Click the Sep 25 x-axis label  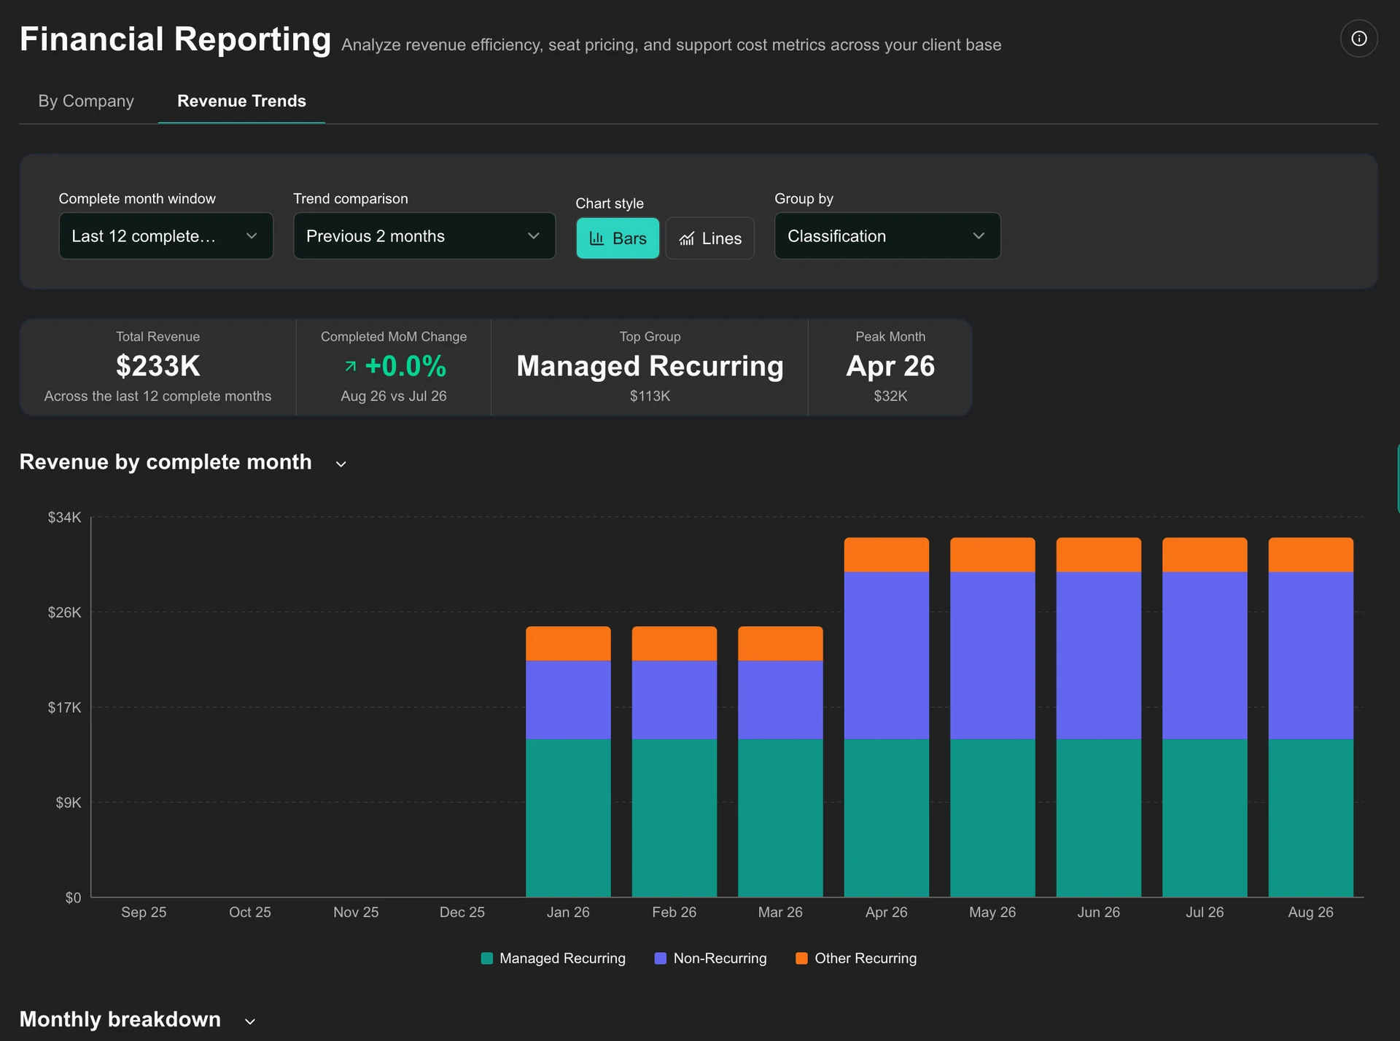click(144, 912)
